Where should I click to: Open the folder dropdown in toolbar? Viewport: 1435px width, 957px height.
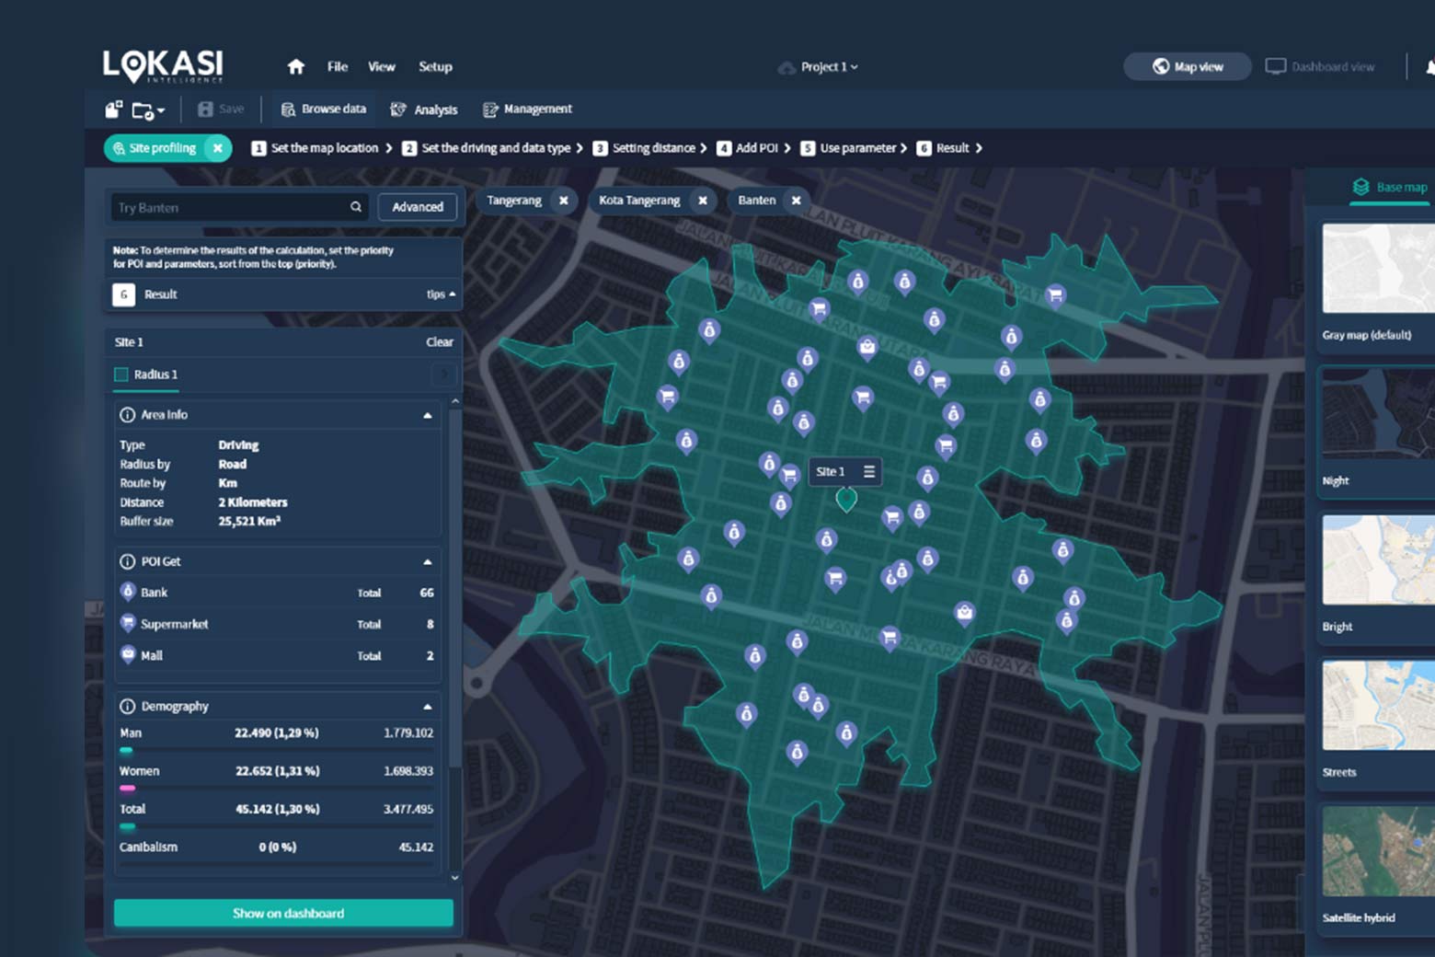click(x=148, y=110)
